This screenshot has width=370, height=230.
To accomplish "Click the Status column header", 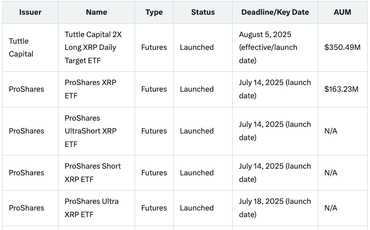I will pos(203,12).
